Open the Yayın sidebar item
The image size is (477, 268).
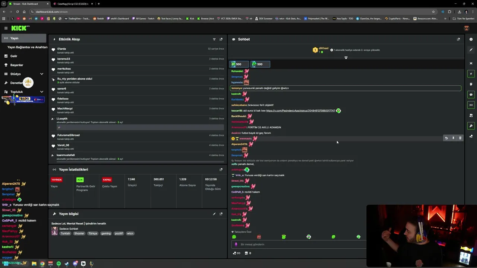[24, 38]
